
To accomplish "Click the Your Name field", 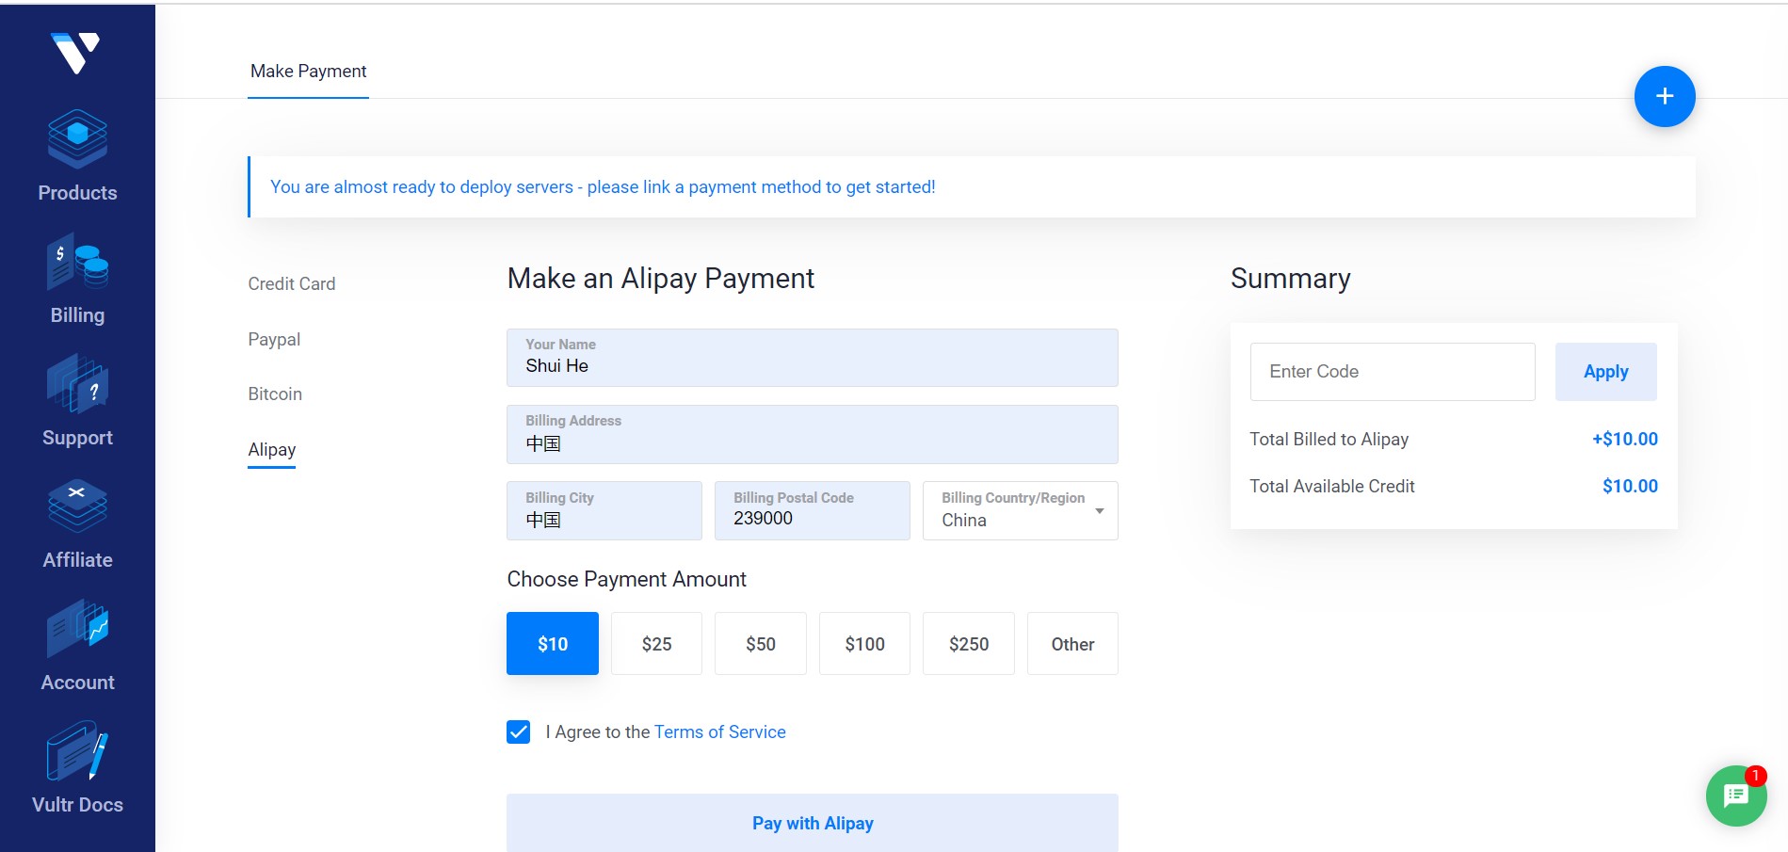I will pos(813,358).
